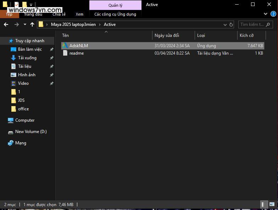Click Maya 2025 laptop3mien in breadcrumb
This screenshot has width=278, height=210.
pyautogui.click(x=73, y=24)
